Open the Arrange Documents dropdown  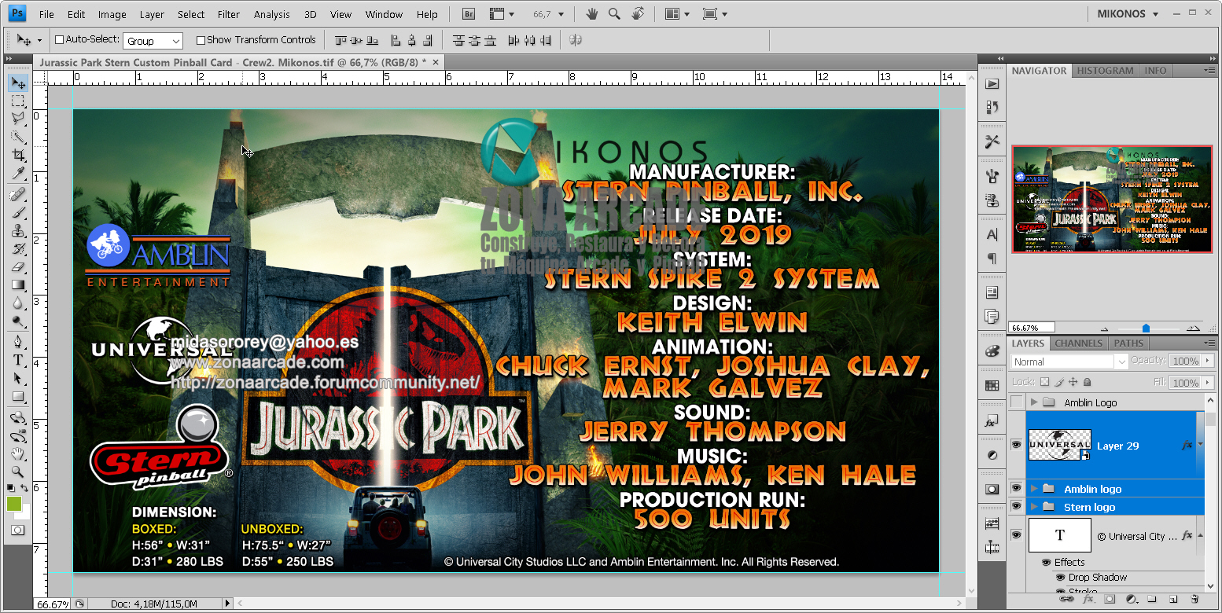click(676, 14)
